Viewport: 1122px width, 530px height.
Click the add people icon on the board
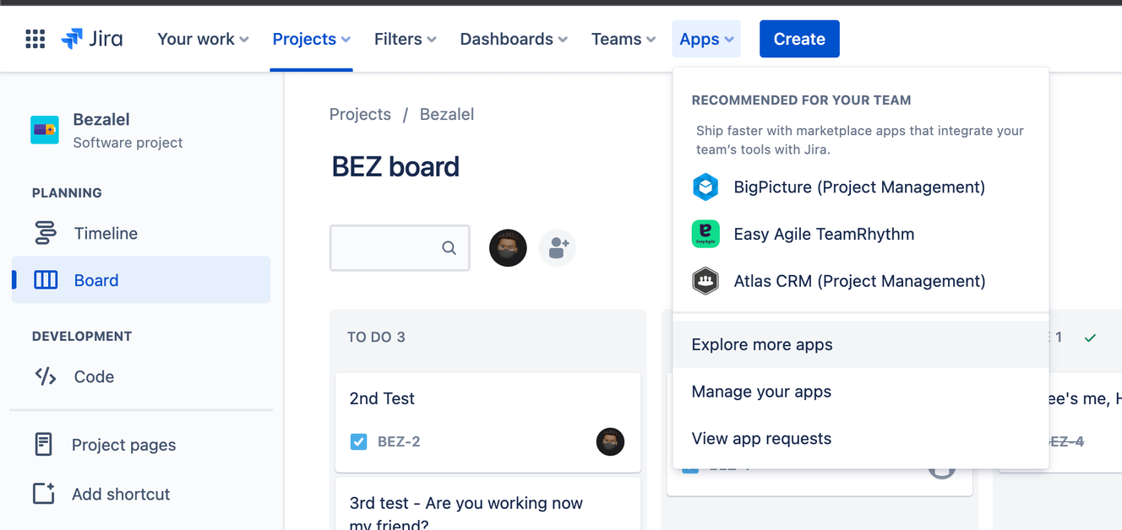557,247
